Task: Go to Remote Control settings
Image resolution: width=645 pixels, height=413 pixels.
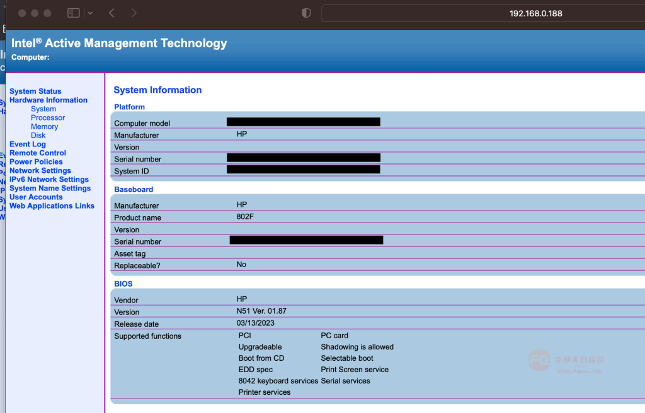Action: click(x=38, y=153)
